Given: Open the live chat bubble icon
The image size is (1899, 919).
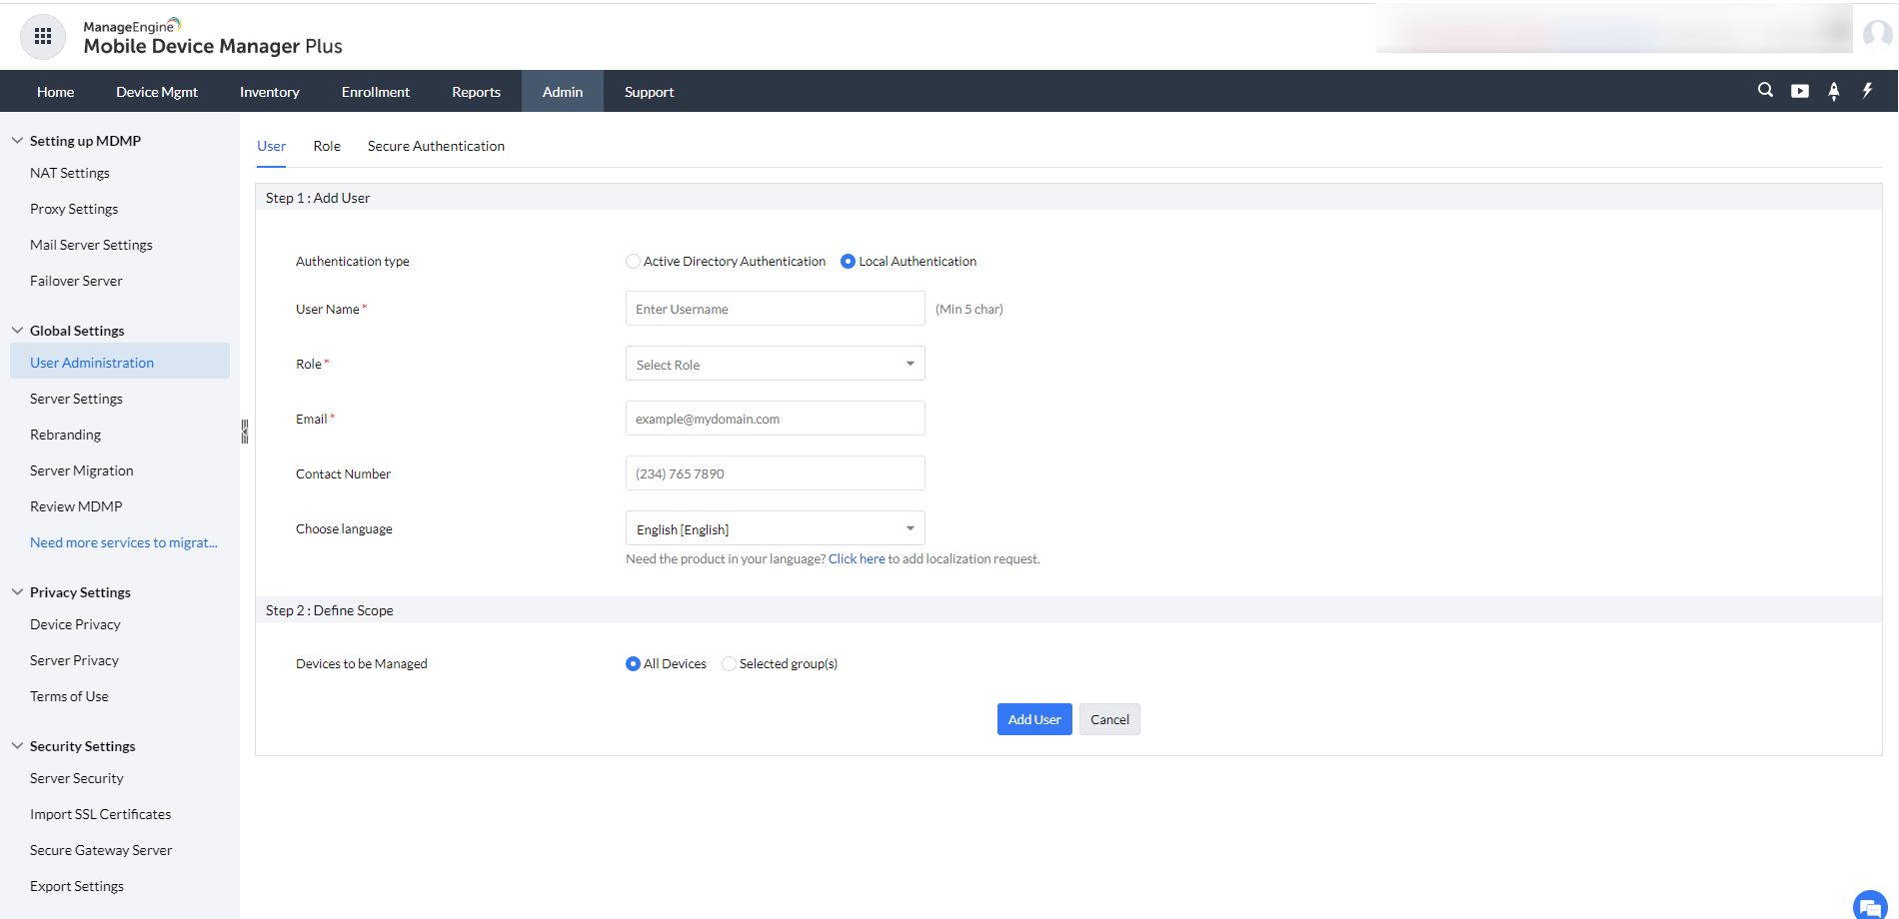Looking at the screenshot, I should (1870, 905).
